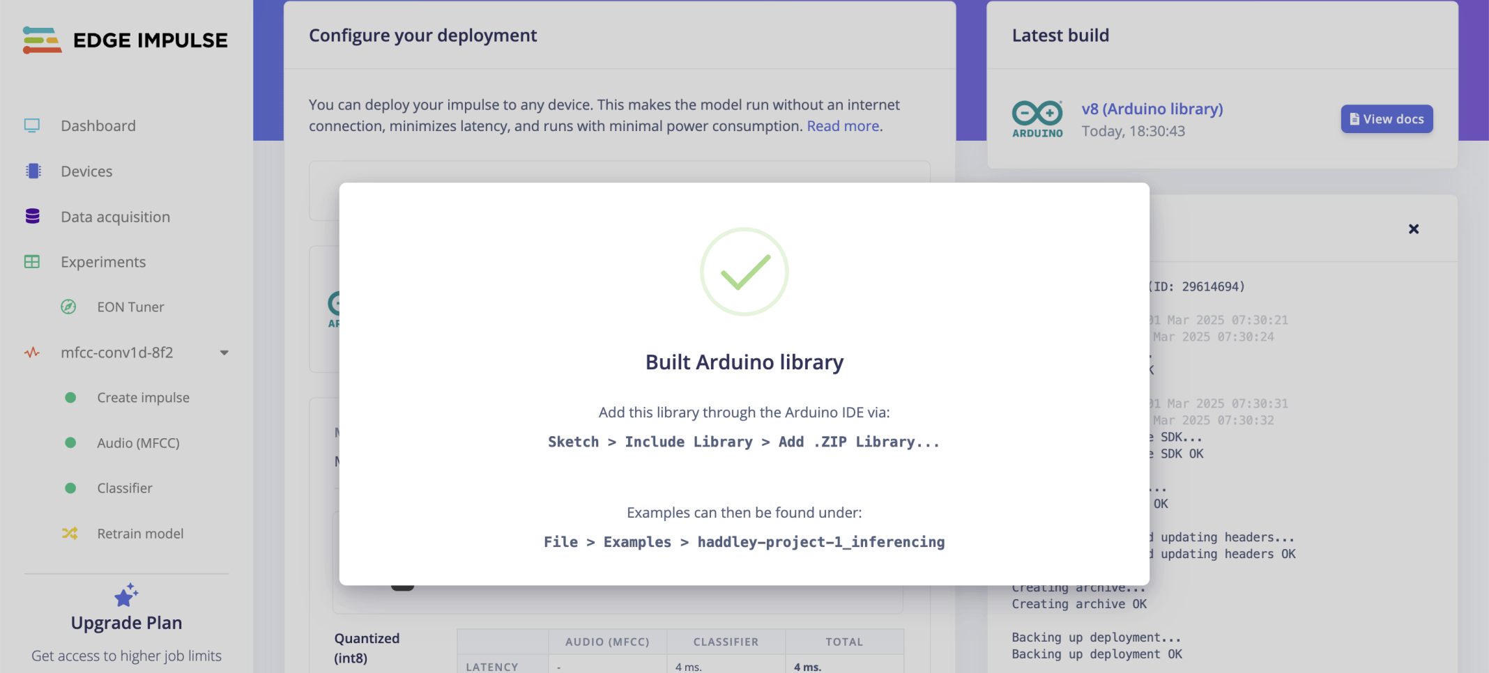Click the Arduino logo in Latest build
The width and height of the screenshot is (1489, 673).
coord(1037,119)
